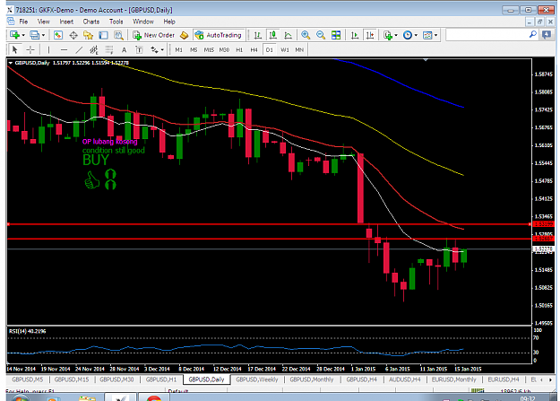Toggle the chart shift button

pos(370,35)
